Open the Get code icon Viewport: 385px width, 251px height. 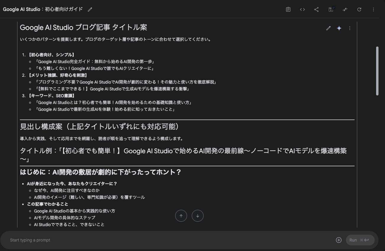coord(302,9)
